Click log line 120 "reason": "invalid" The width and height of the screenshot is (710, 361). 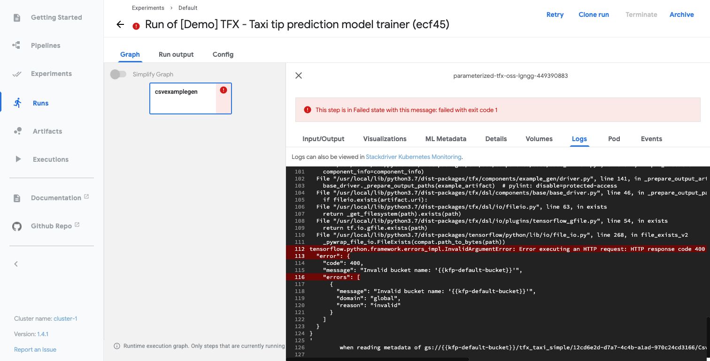(368, 305)
